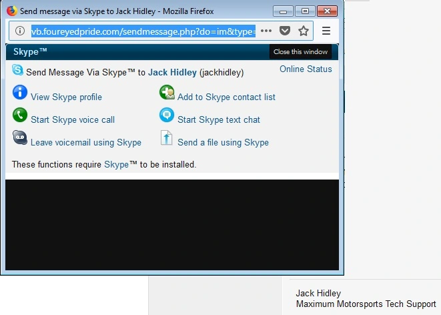Open Jack Hidley profile link
441x315 pixels.
(172, 72)
